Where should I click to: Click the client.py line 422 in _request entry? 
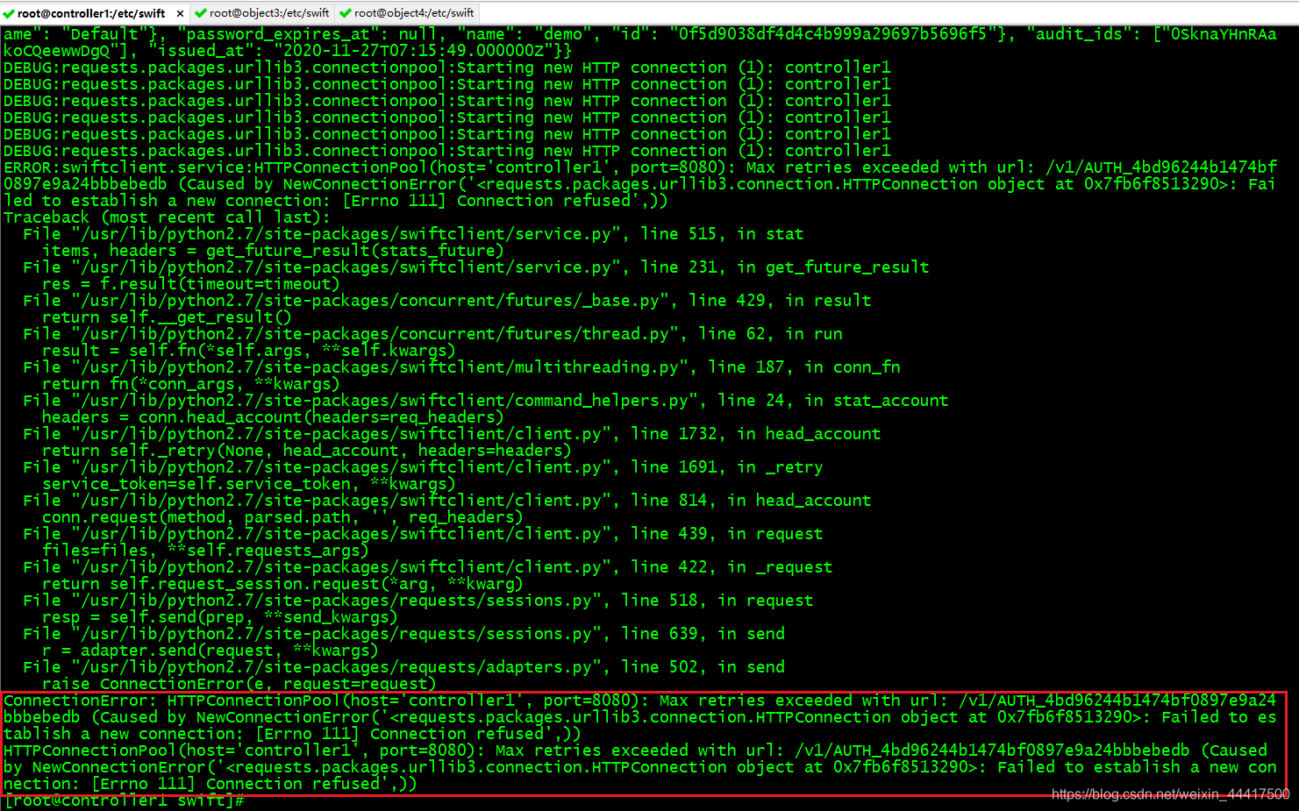pos(428,567)
